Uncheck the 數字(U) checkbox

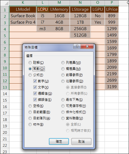point(41,81)
